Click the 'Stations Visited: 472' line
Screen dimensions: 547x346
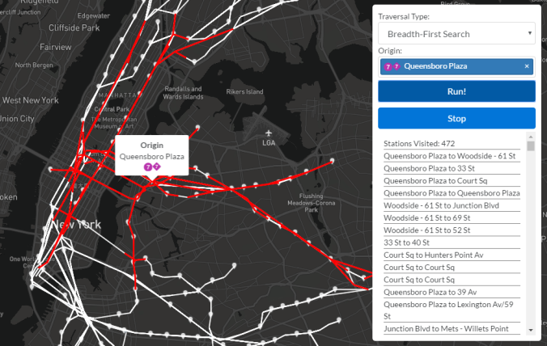tap(419, 143)
